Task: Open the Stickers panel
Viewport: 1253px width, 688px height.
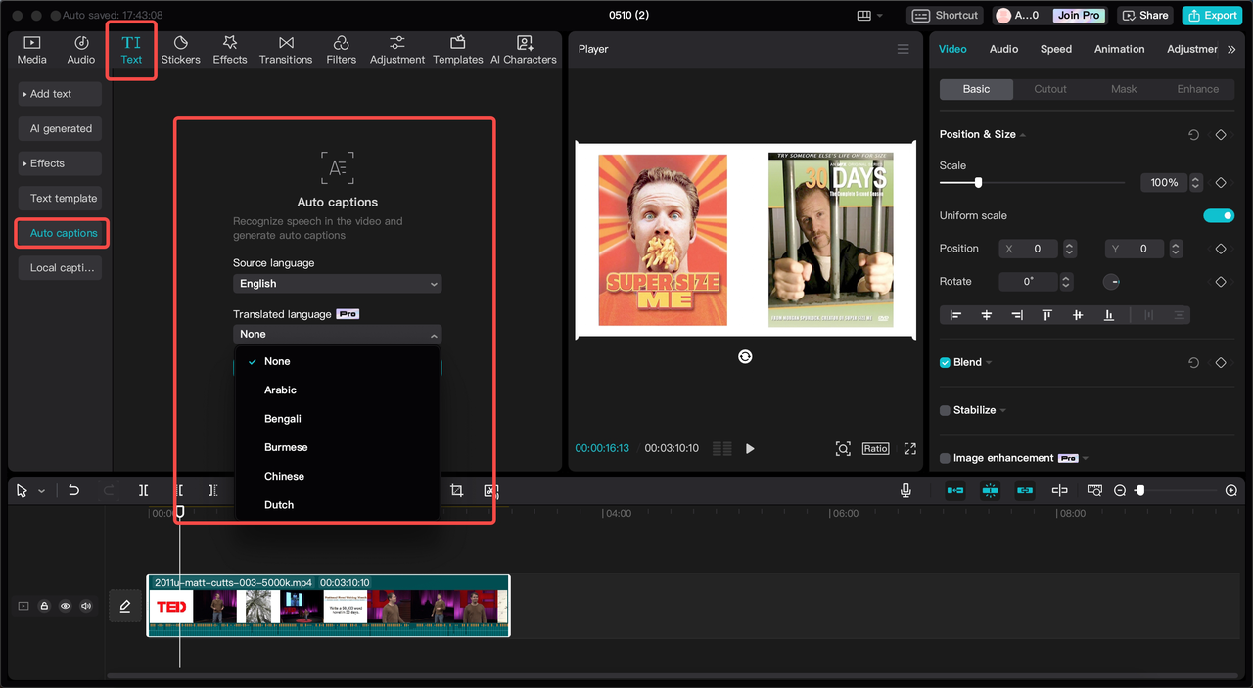Action: point(180,50)
